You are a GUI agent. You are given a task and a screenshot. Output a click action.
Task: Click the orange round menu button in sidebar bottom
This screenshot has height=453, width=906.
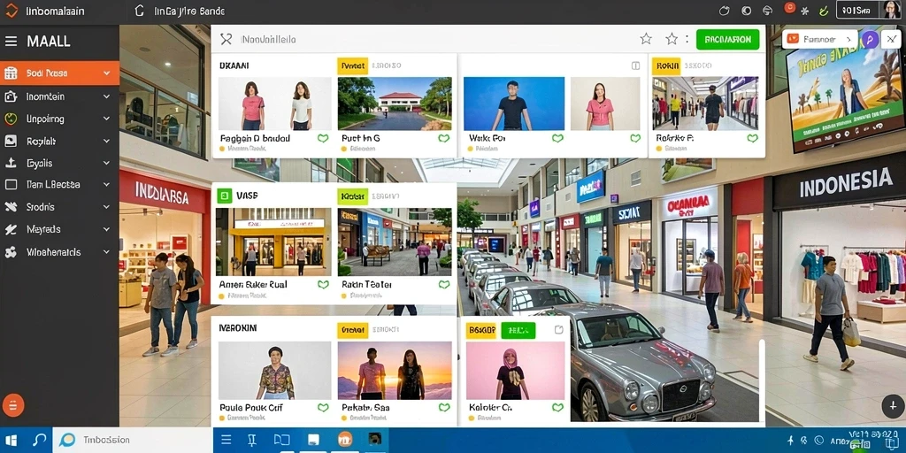click(x=13, y=405)
